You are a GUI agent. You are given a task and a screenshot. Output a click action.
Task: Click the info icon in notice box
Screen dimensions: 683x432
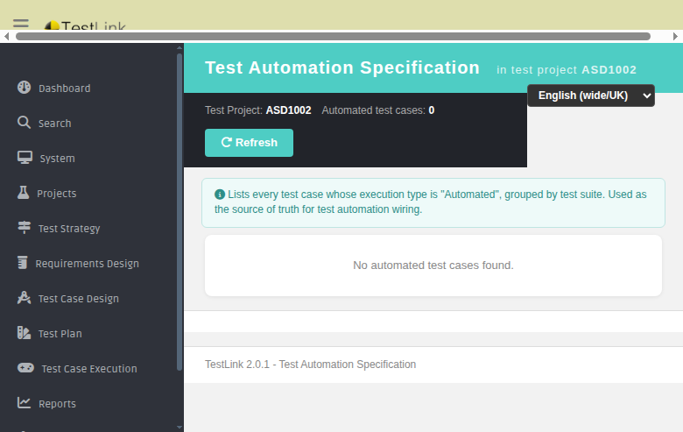[x=220, y=195]
